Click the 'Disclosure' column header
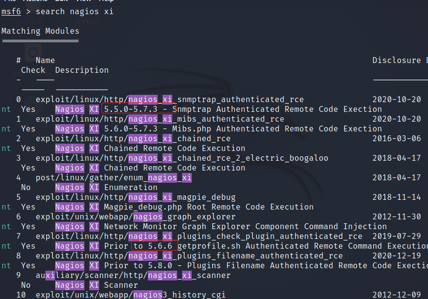 pos(397,60)
